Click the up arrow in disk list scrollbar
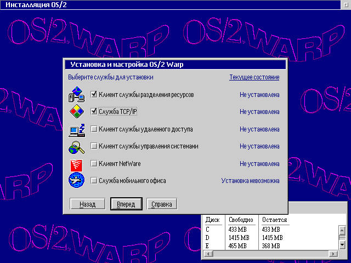 pyautogui.click(x=342, y=230)
